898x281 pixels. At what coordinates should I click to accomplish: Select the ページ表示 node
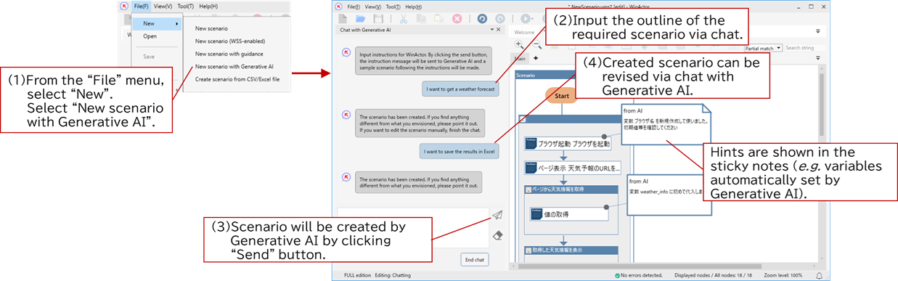573,168
